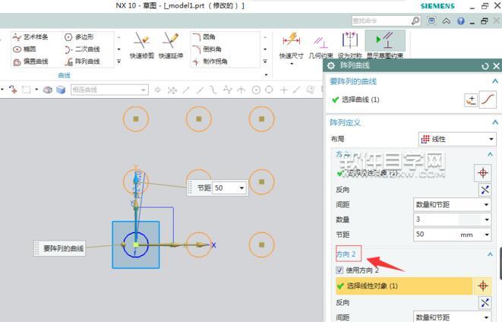Expand the 快速尺寸 dropdown arrow
This screenshot has width=502, height=322.
[x=292, y=64]
